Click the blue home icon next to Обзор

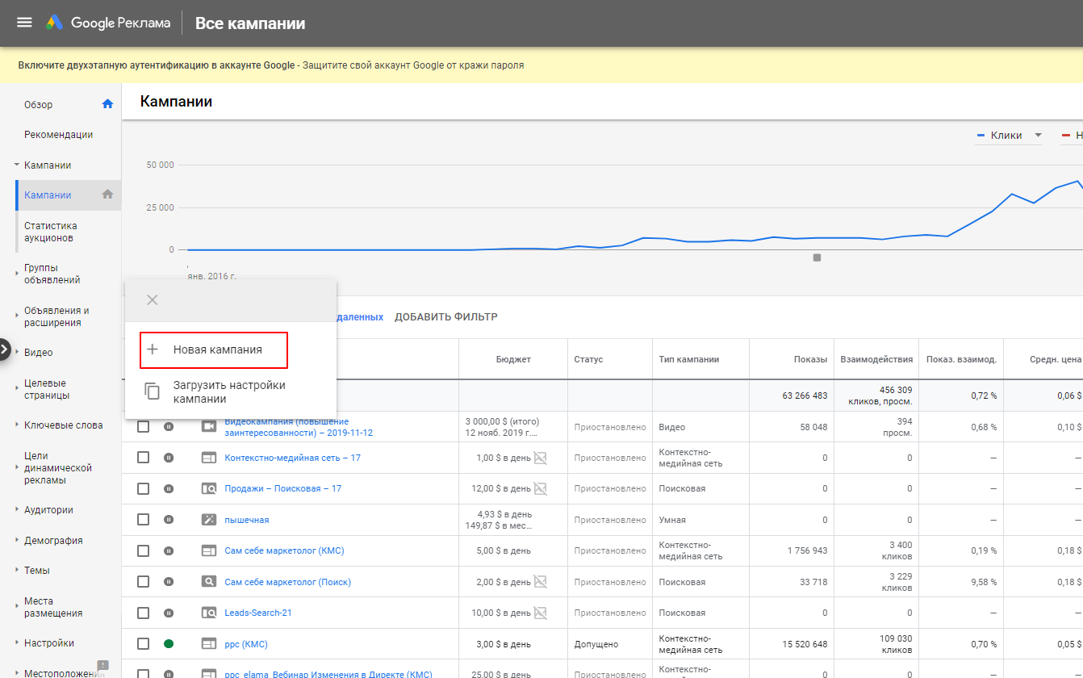tap(107, 104)
